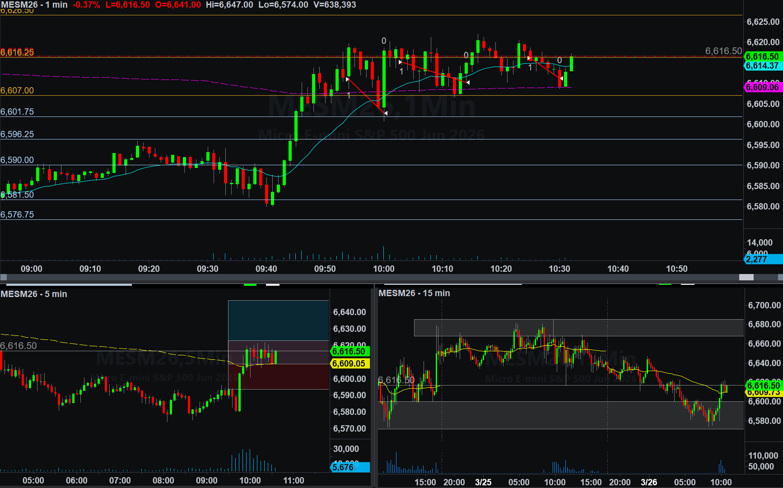Select the 6,576.75 level label
This screenshot has width=783, height=488.
coord(17,214)
